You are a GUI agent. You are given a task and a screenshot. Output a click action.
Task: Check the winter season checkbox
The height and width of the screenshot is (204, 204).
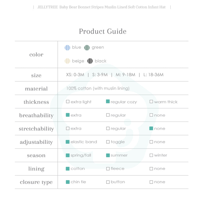point(151,155)
